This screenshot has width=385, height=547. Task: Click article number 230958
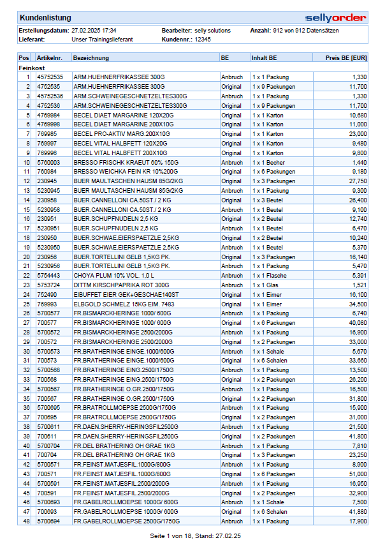click(47, 200)
